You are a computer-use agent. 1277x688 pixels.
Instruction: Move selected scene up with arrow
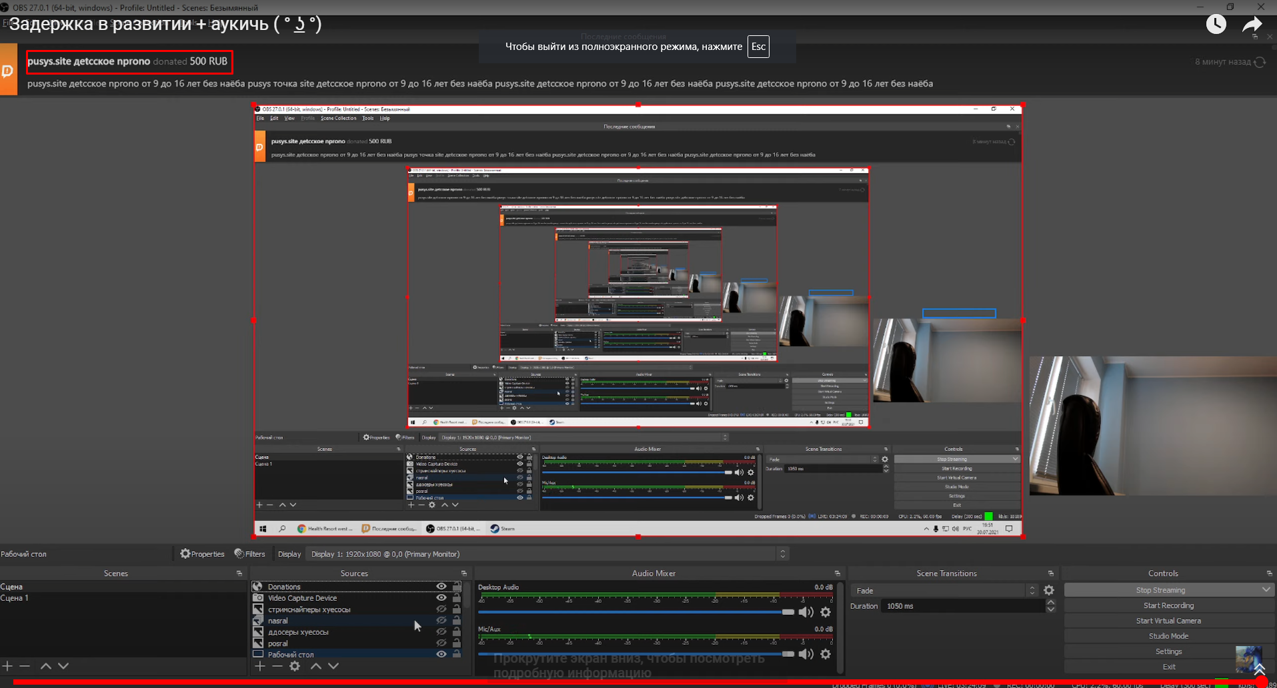pos(45,666)
